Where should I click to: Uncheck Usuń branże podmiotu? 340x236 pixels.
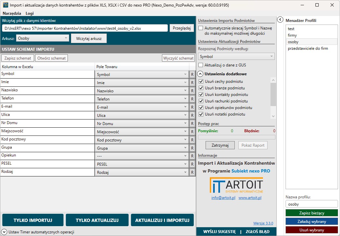point(201,88)
